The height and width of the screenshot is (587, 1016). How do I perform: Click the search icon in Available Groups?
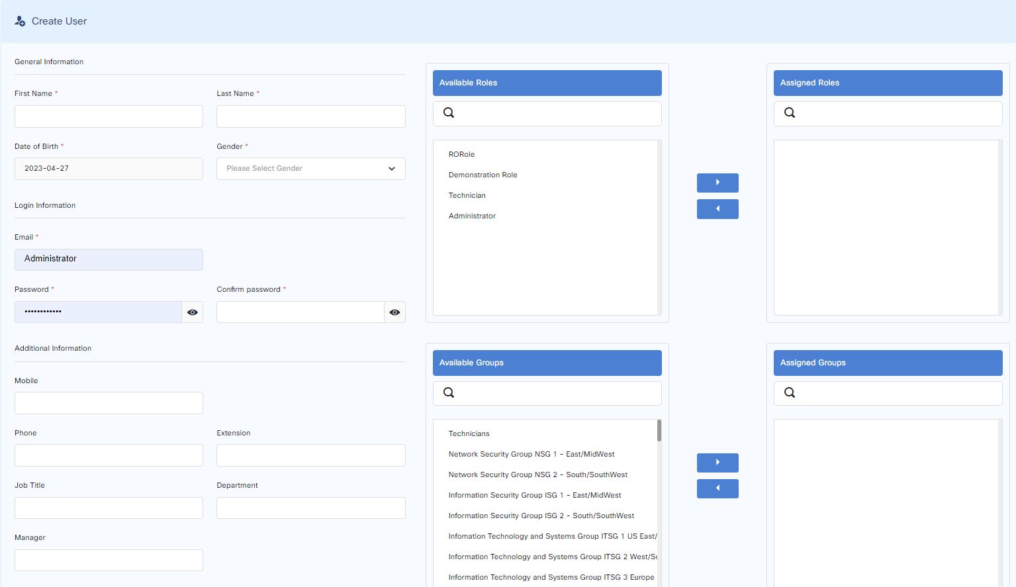point(449,392)
